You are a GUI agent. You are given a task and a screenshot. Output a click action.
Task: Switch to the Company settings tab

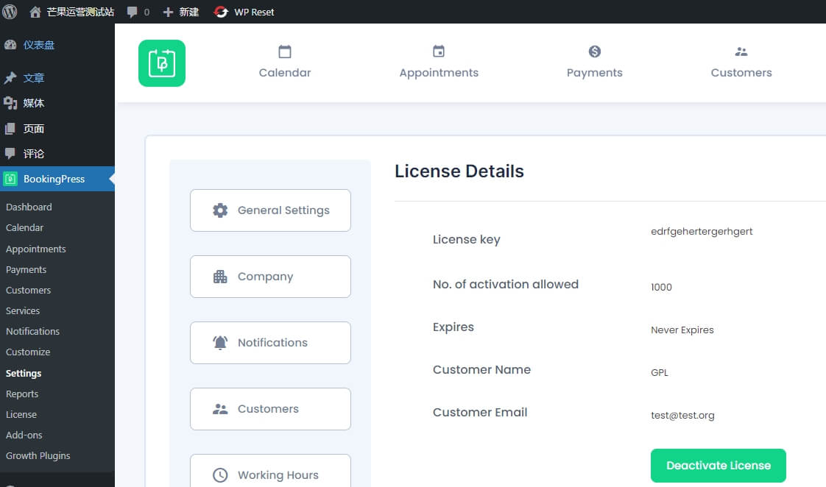[x=270, y=277]
